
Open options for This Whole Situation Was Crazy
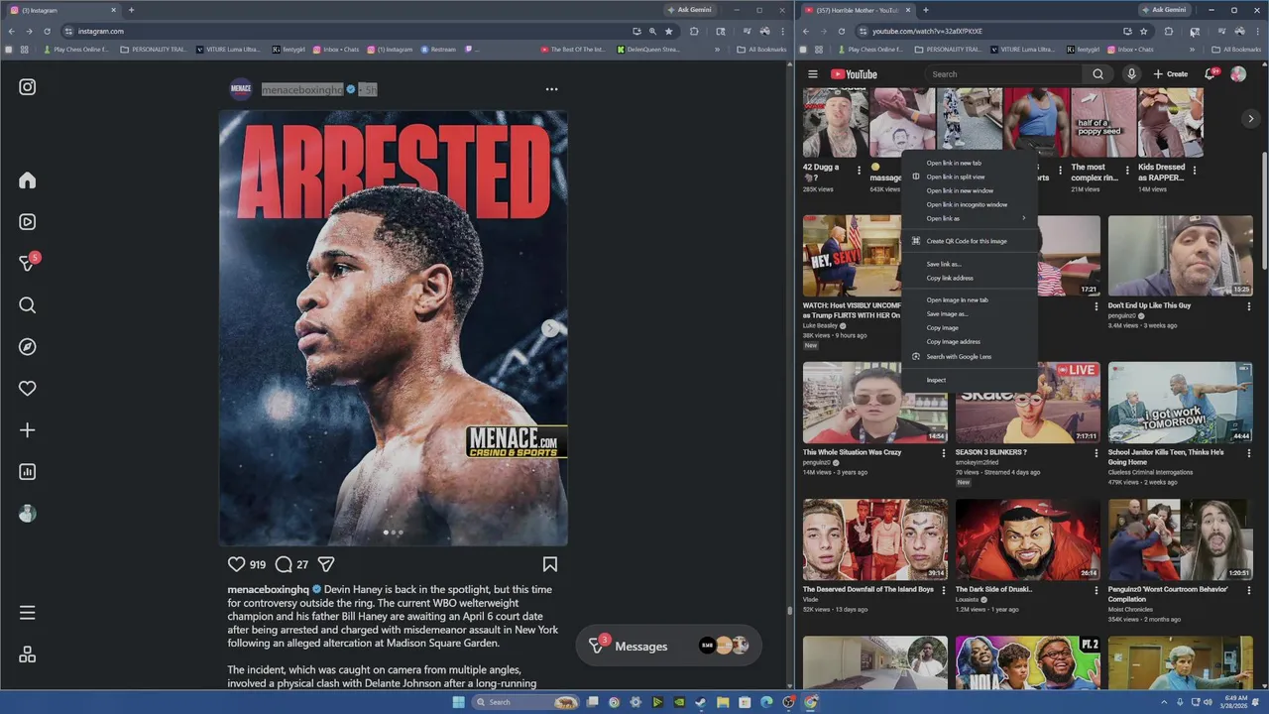(944, 454)
